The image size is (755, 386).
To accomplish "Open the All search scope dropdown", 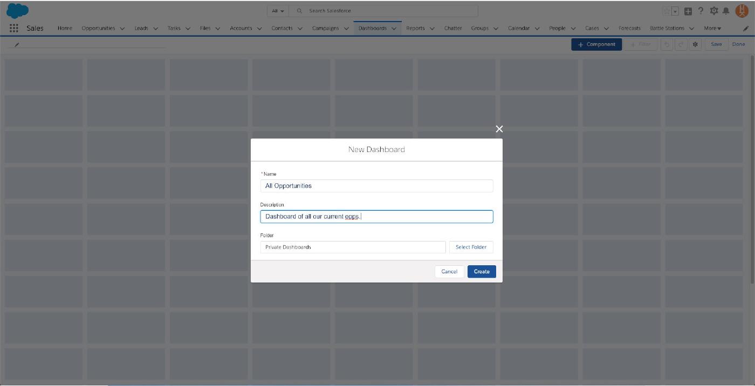I will coord(278,11).
